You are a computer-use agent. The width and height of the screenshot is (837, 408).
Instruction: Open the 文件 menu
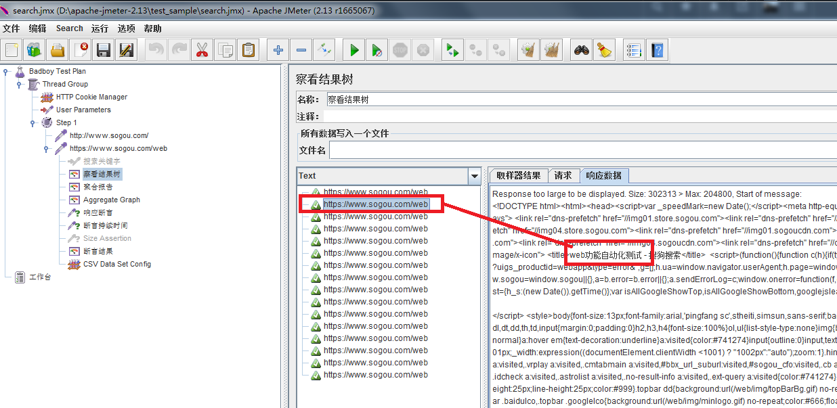(x=12, y=28)
